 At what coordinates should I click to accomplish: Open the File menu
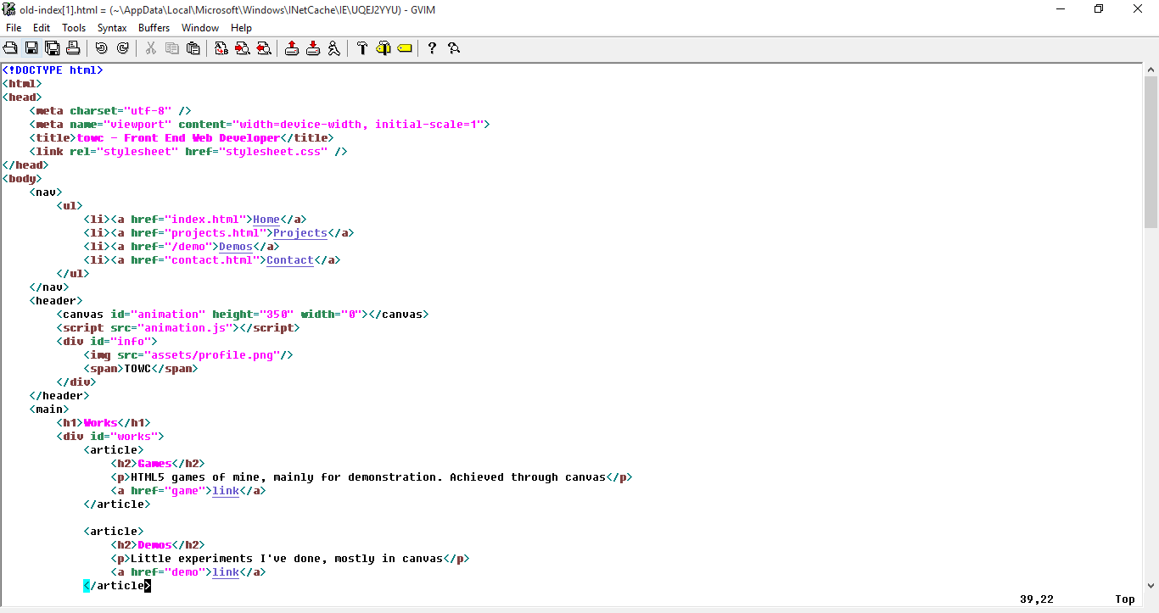(x=14, y=28)
